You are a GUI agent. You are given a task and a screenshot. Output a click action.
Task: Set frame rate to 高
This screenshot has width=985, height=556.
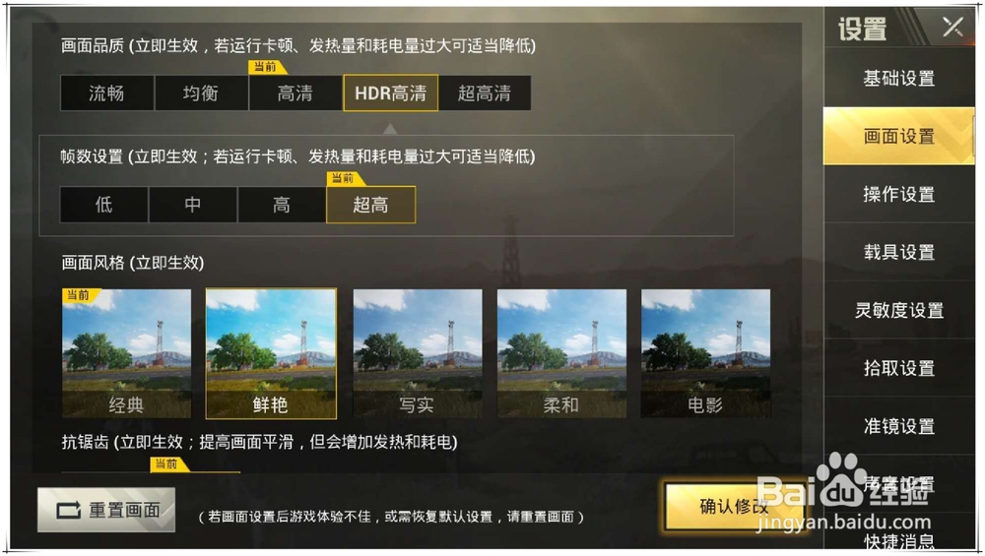(x=282, y=205)
